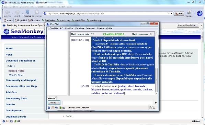The width and height of the screenshot is (205, 125).
Task: Open Download and Releases in page sidebar
Action: click(21, 61)
